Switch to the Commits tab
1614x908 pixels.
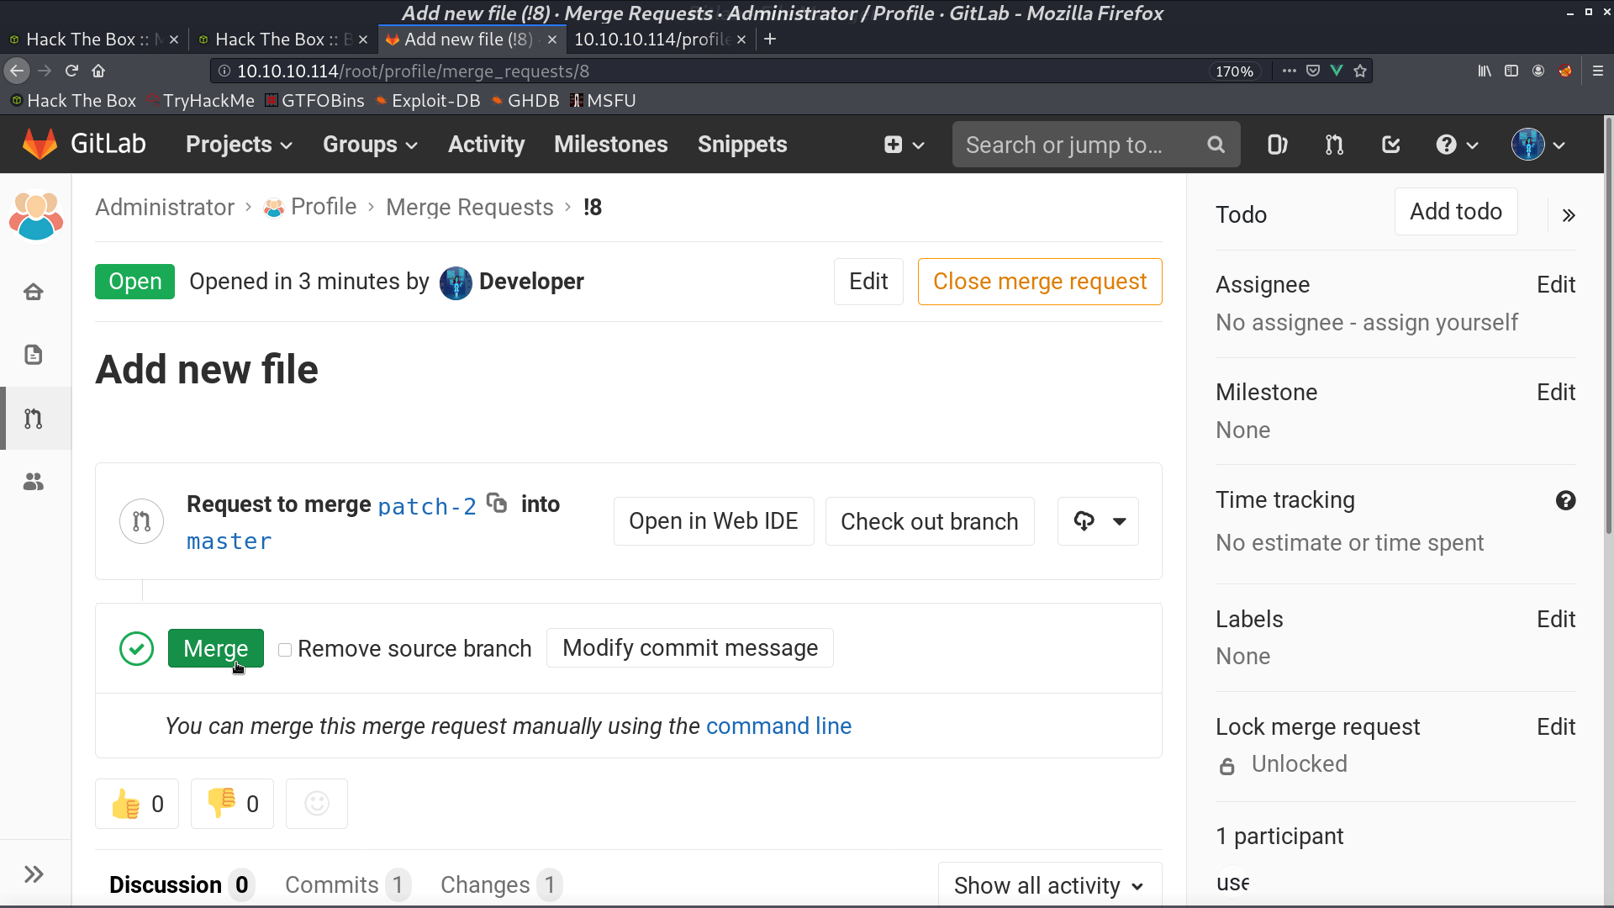[347, 884]
